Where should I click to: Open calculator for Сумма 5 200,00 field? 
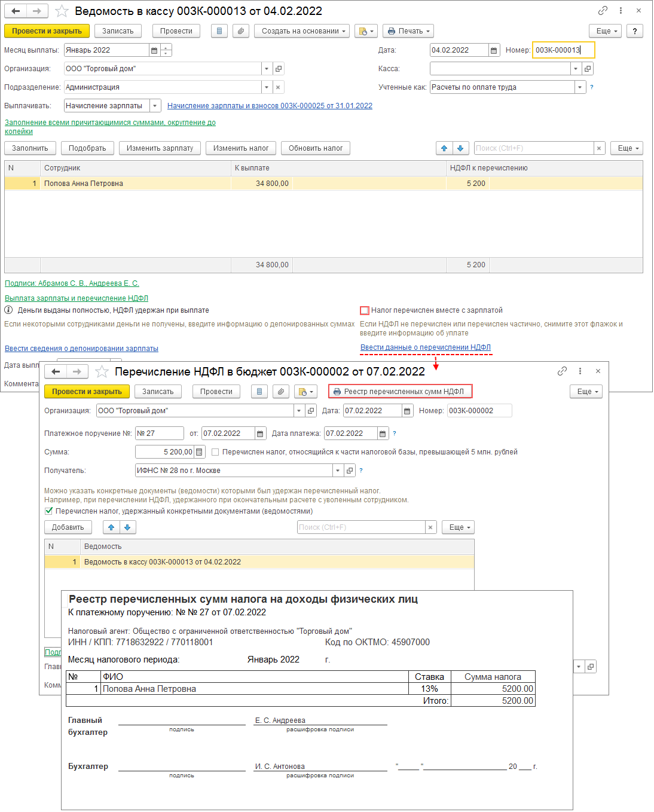(200, 452)
